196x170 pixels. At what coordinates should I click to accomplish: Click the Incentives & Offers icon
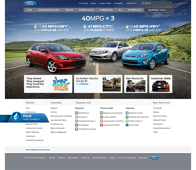102,125
